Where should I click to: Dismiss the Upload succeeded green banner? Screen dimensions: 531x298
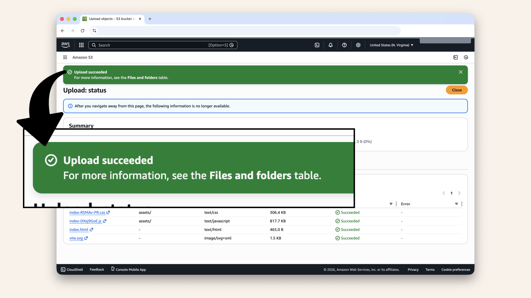[x=460, y=72]
